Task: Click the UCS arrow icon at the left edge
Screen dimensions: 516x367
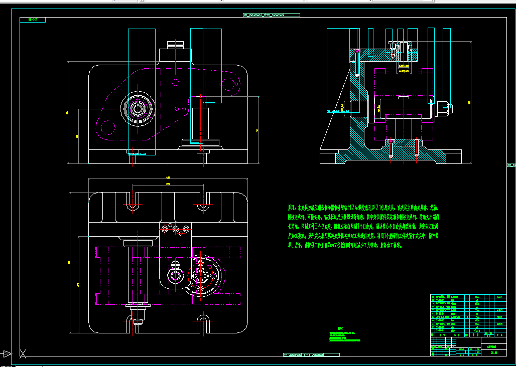Action: (x=7, y=354)
